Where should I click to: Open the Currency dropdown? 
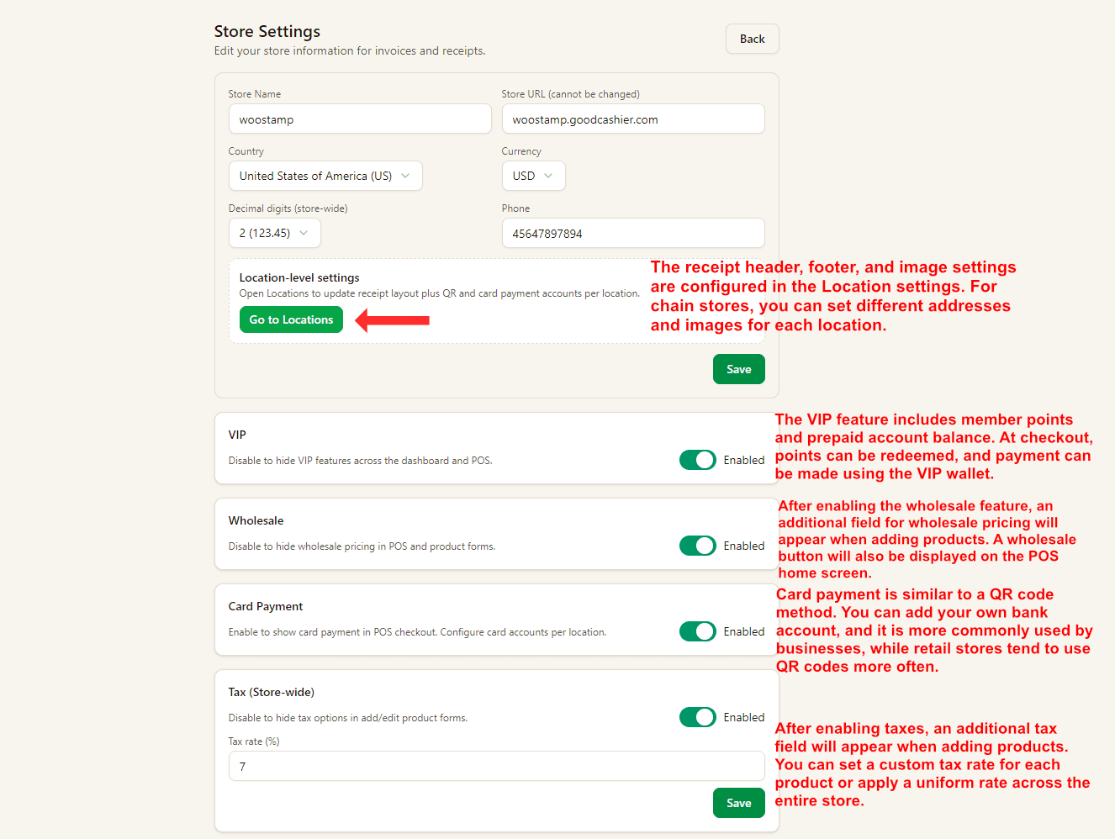[x=533, y=176]
